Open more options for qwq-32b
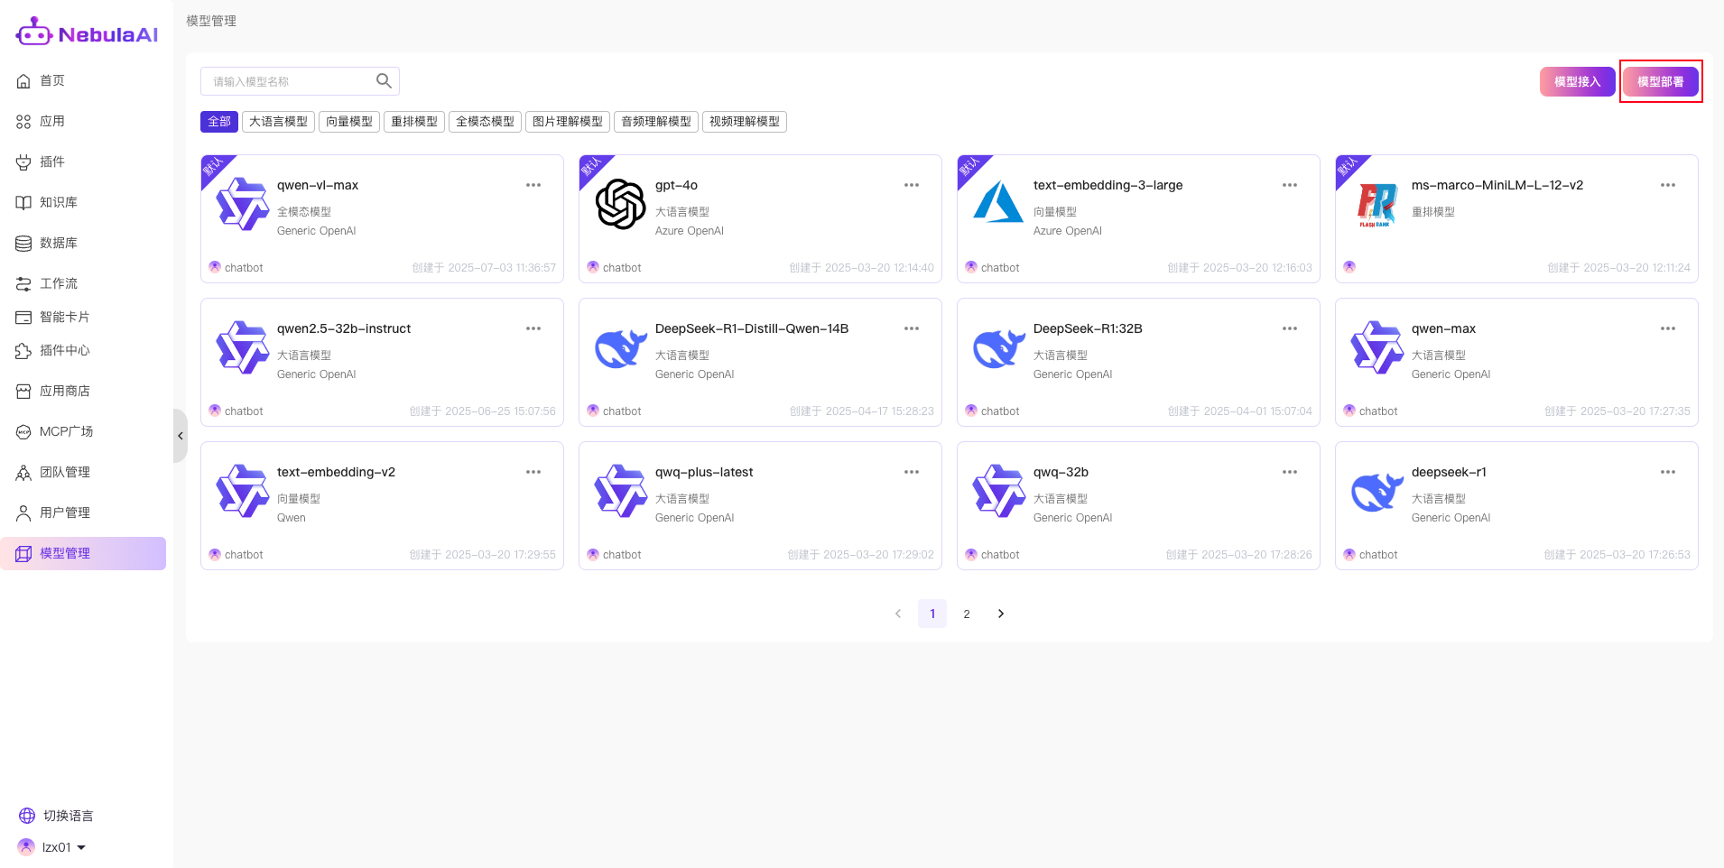Viewport: 1724px width, 868px height. [x=1290, y=472]
